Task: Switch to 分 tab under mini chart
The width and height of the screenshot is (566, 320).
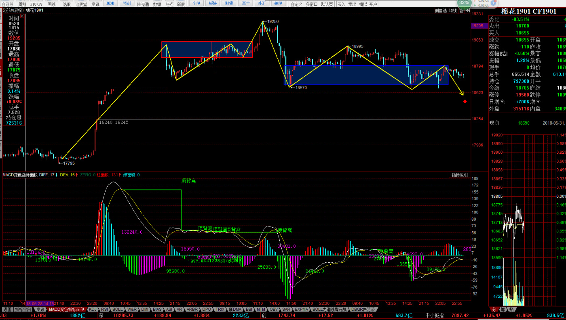Action: click(494, 310)
